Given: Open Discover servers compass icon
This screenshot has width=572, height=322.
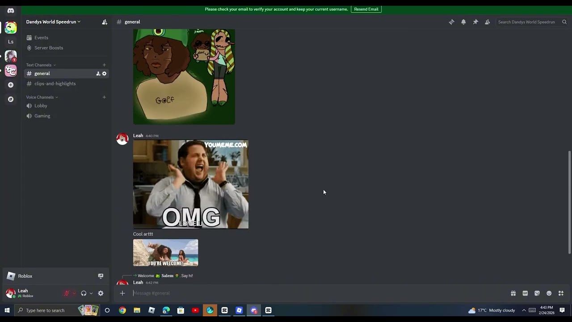Looking at the screenshot, I should click(x=11, y=99).
